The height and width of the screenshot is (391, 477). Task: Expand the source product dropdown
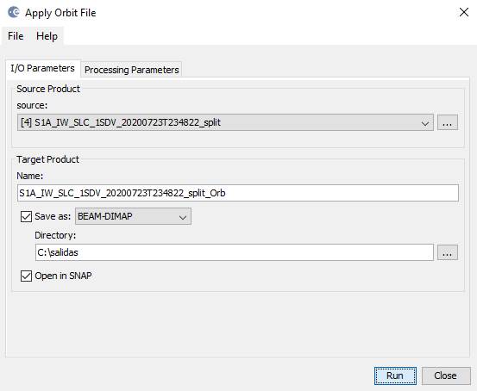225,122
